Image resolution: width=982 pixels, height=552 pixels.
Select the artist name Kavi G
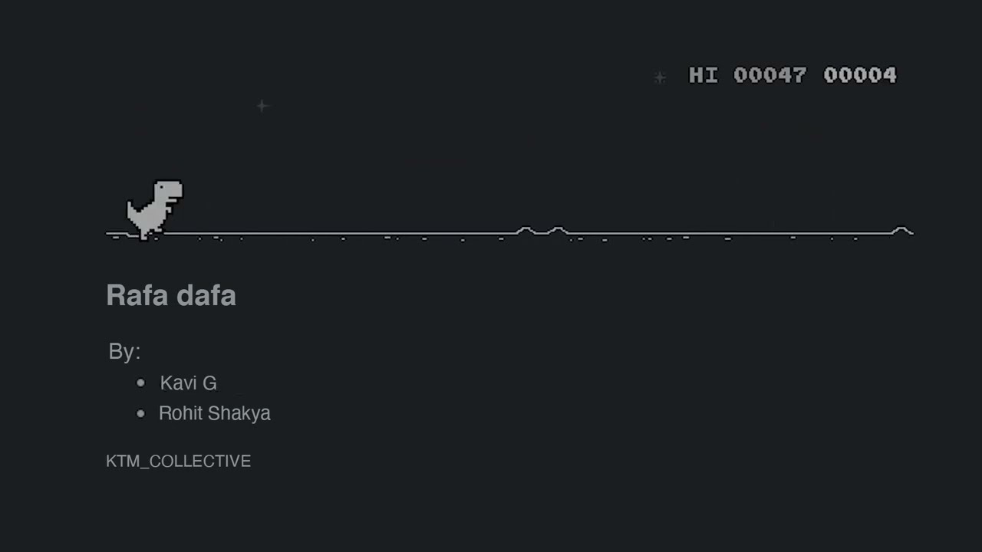coord(188,383)
